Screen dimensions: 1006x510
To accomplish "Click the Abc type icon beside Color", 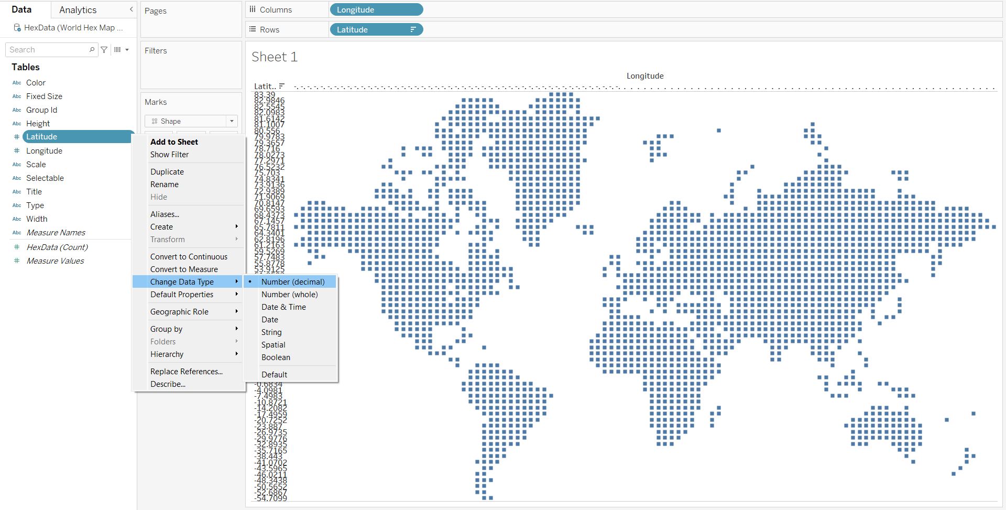I will pyautogui.click(x=17, y=83).
